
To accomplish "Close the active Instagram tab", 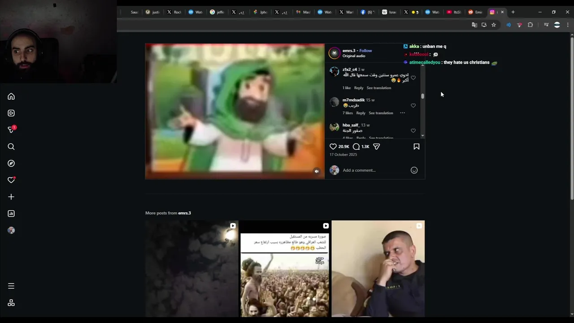I will coord(502,12).
